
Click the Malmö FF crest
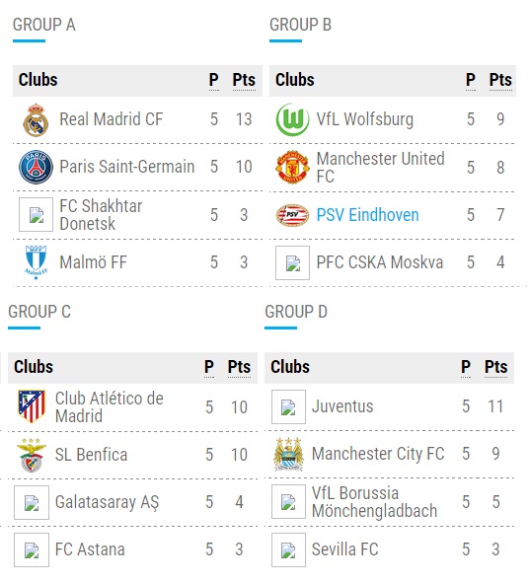(36, 262)
